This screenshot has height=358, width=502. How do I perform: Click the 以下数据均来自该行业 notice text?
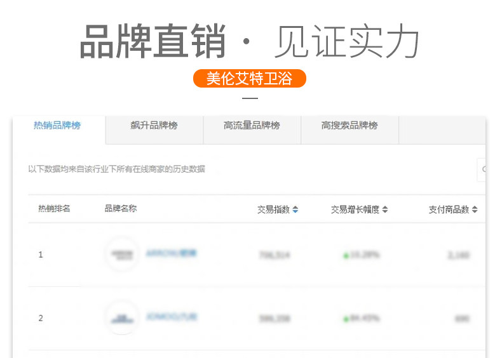tap(116, 169)
